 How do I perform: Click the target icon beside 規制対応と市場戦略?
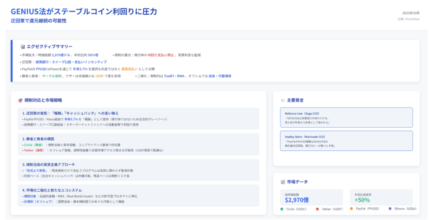coord(20,100)
